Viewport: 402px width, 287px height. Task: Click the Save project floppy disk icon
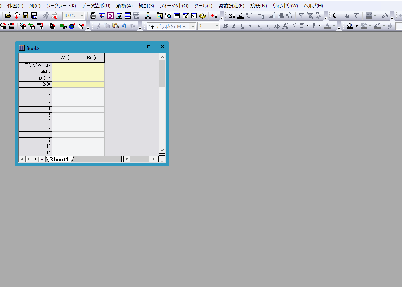[25, 16]
